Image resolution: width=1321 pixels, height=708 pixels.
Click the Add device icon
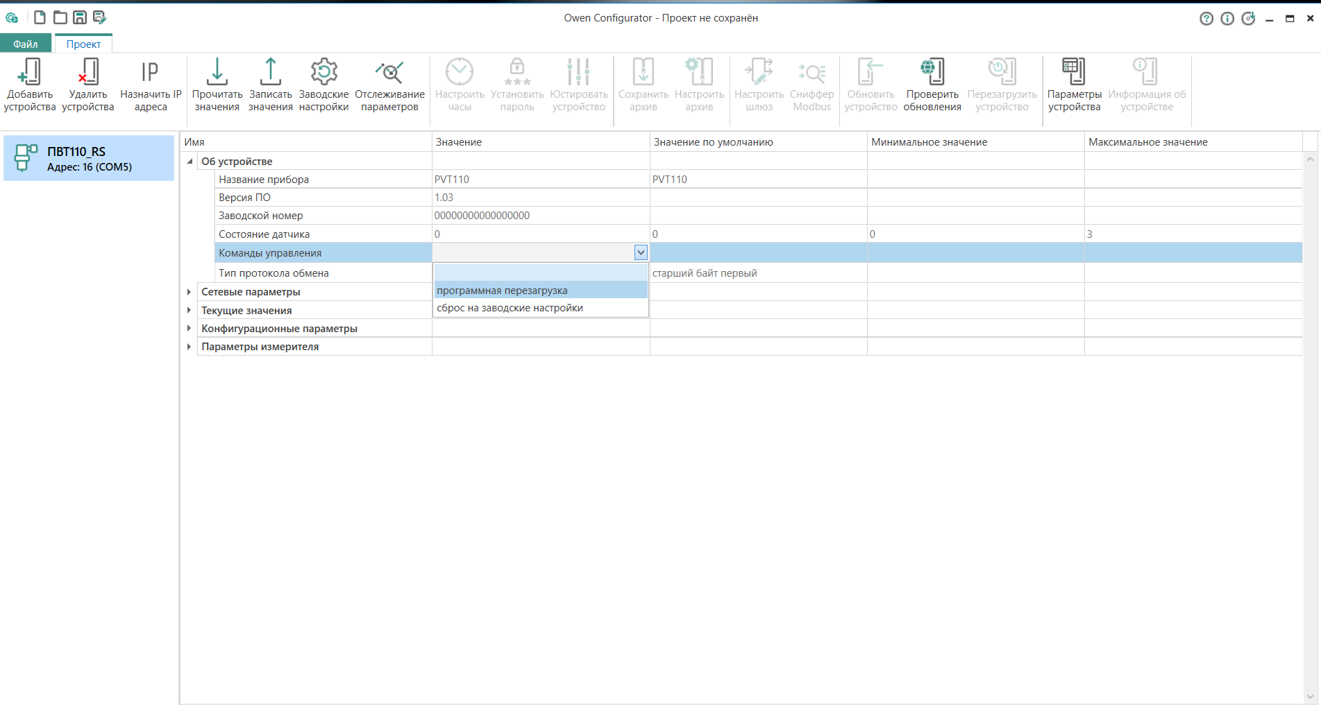(x=29, y=73)
